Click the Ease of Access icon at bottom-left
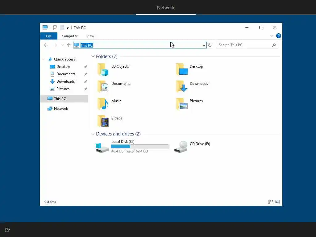 click(7, 230)
